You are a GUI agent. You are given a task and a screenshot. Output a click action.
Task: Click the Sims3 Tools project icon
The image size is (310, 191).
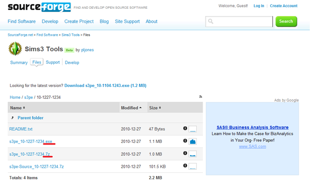point(15,49)
